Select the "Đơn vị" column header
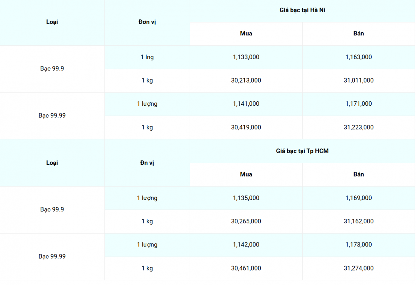 (147, 22)
